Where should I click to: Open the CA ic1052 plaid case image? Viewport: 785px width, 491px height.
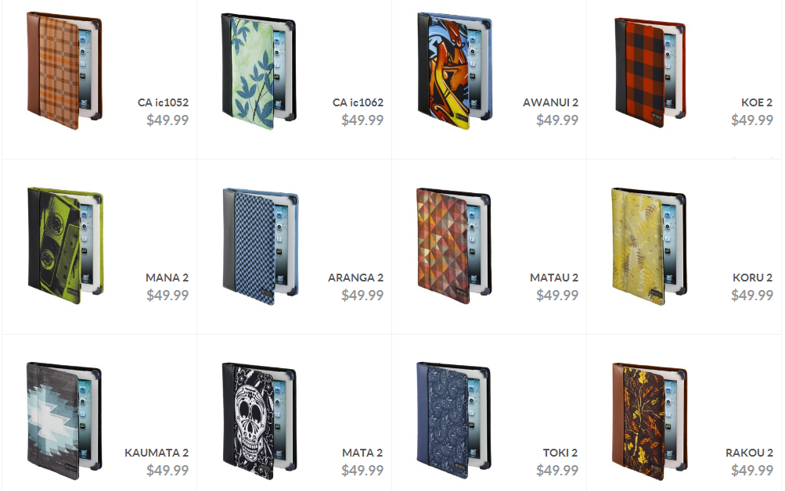point(65,70)
